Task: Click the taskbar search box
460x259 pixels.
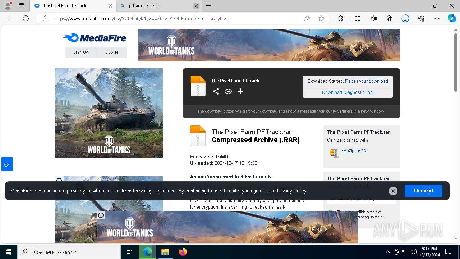Action: pyautogui.click(x=69, y=252)
